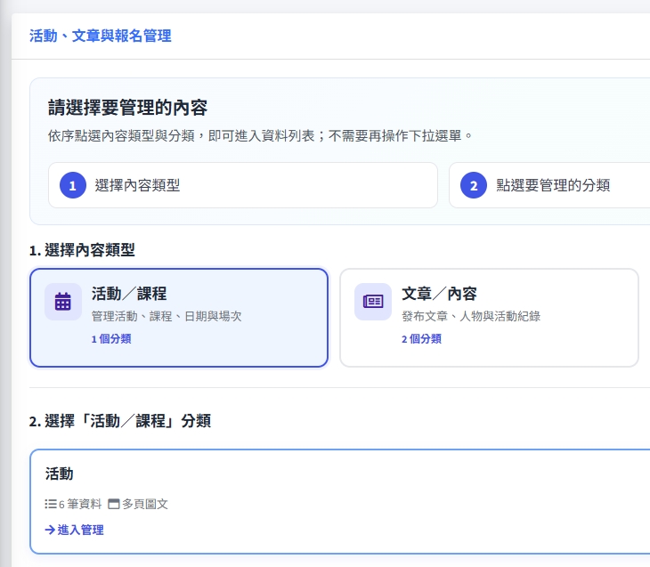
Task: Click the 2. 選擇「活動/課程」分類 heading
Action: pyautogui.click(x=120, y=421)
